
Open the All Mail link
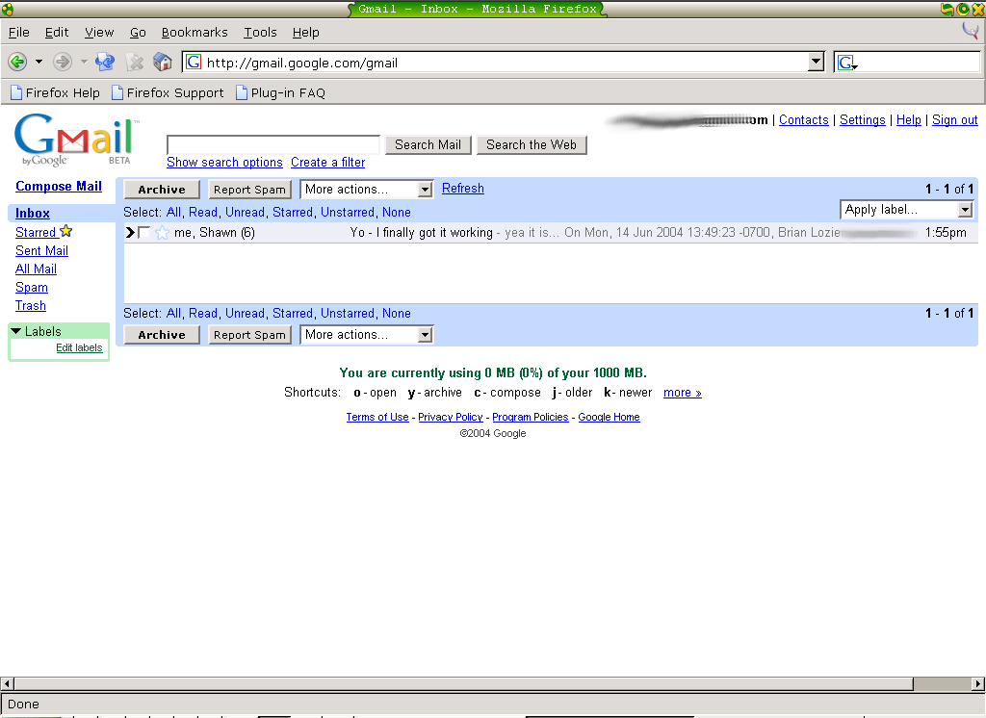36,269
